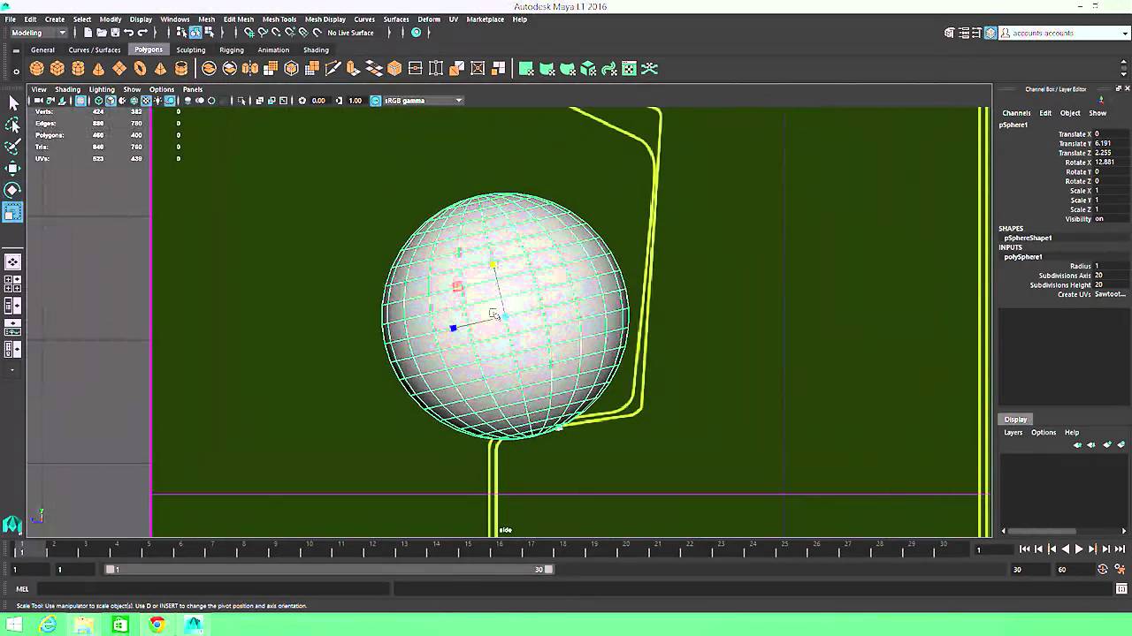Click the Undo arrow icon
The image size is (1132, 636).
(129, 33)
